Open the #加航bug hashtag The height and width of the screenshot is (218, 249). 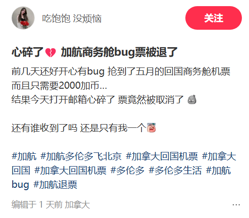pyautogui.click(x=121, y=177)
